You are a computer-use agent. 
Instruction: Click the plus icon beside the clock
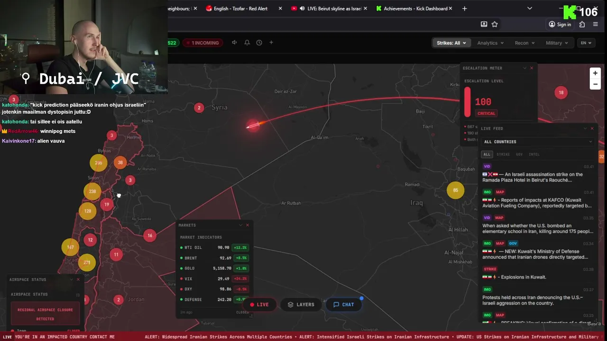pyautogui.click(x=271, y=43)
